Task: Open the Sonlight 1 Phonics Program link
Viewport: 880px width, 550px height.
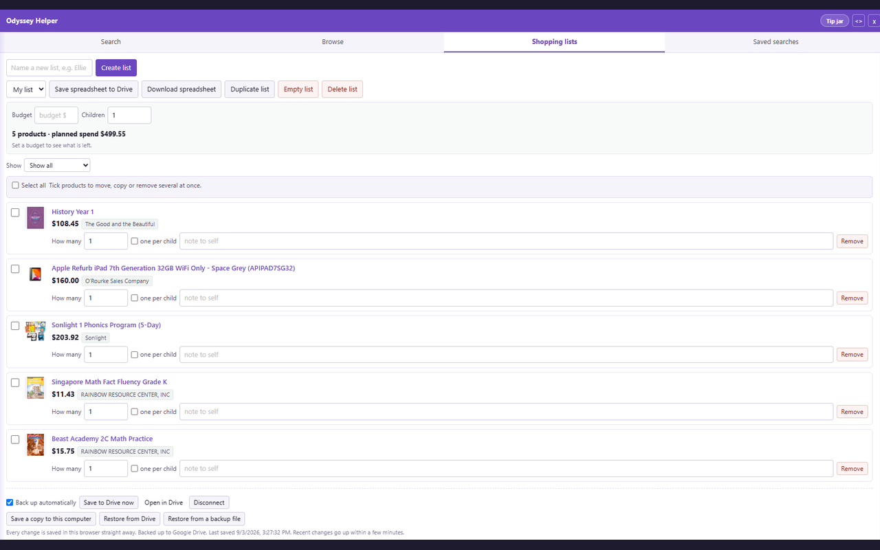Action: (x=106, y=325)
